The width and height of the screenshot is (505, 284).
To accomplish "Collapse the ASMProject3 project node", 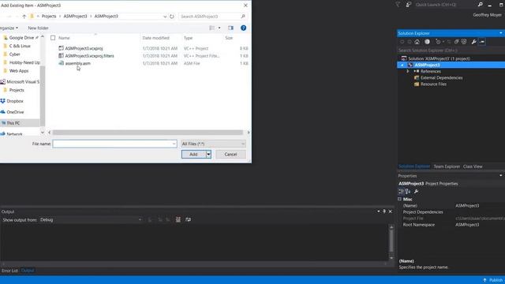I will (x=402, y=65).
